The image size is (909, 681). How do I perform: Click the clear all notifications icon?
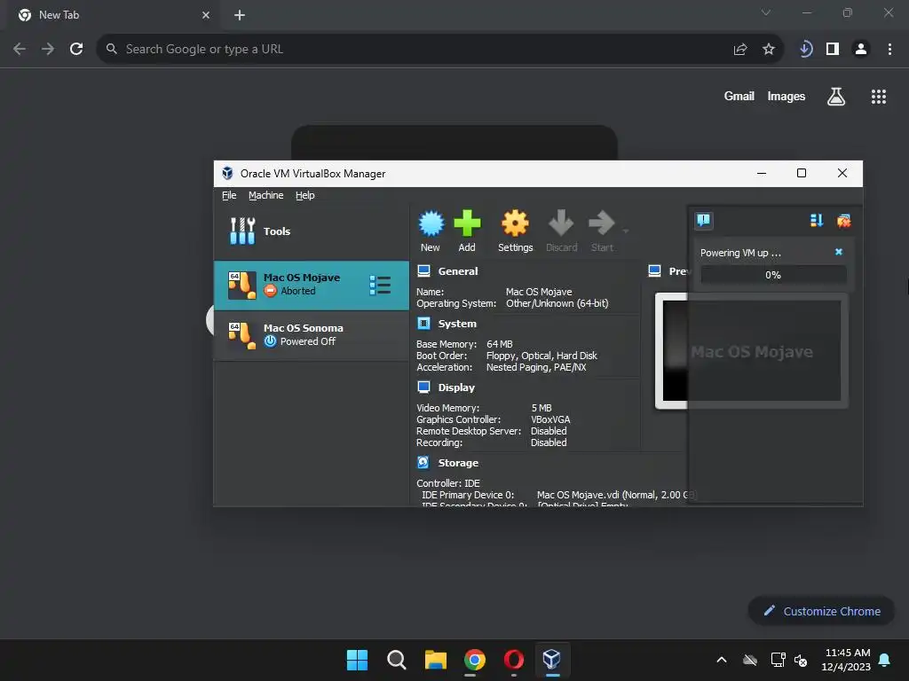(843, 220)
